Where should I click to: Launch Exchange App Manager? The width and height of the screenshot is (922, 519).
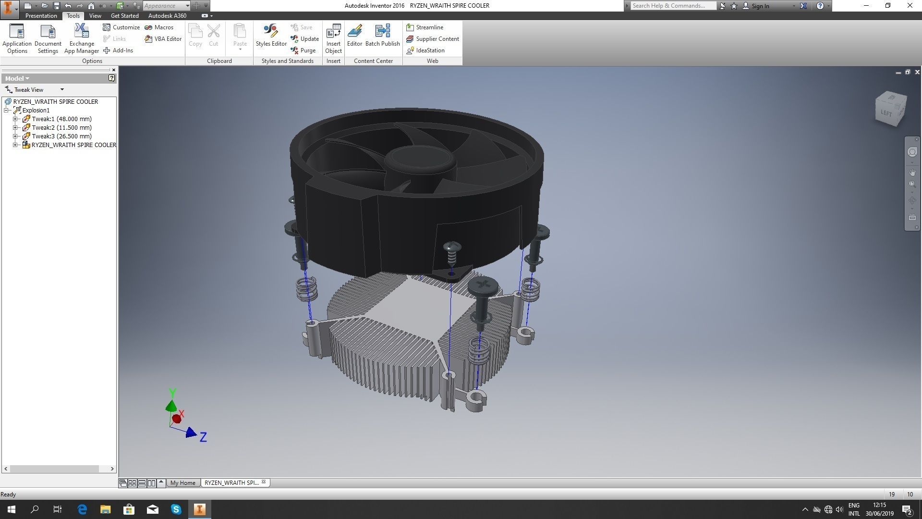(82, 38)
